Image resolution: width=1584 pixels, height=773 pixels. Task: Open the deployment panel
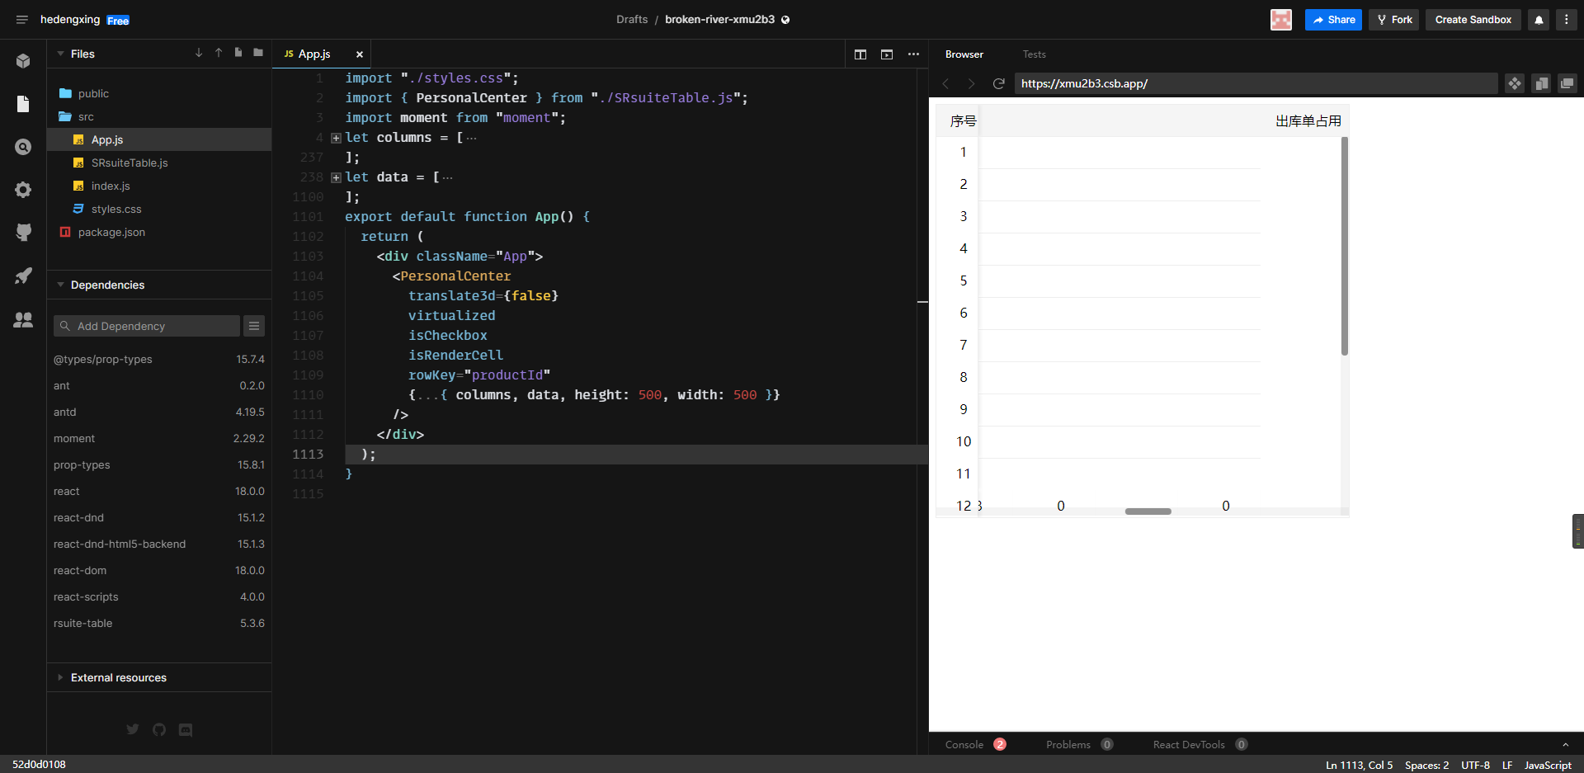tap(23, 276)
